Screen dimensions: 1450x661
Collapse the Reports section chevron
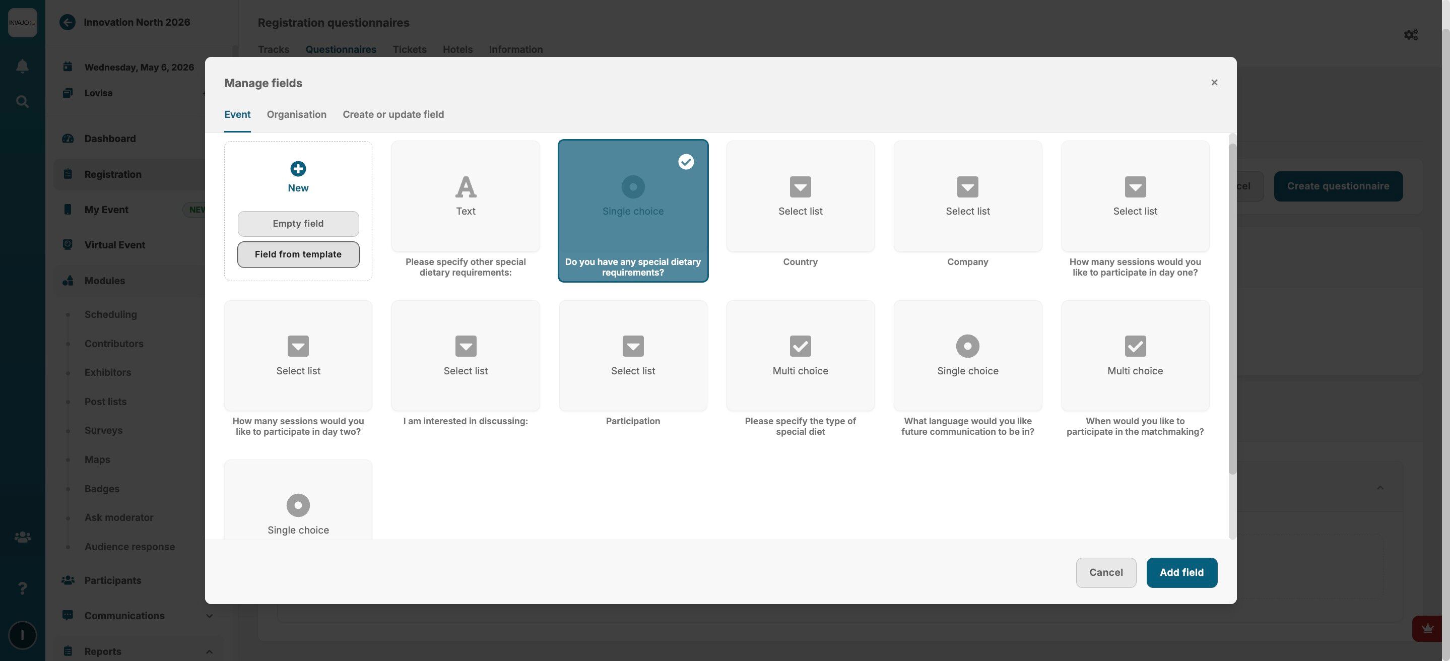[210, 651]
